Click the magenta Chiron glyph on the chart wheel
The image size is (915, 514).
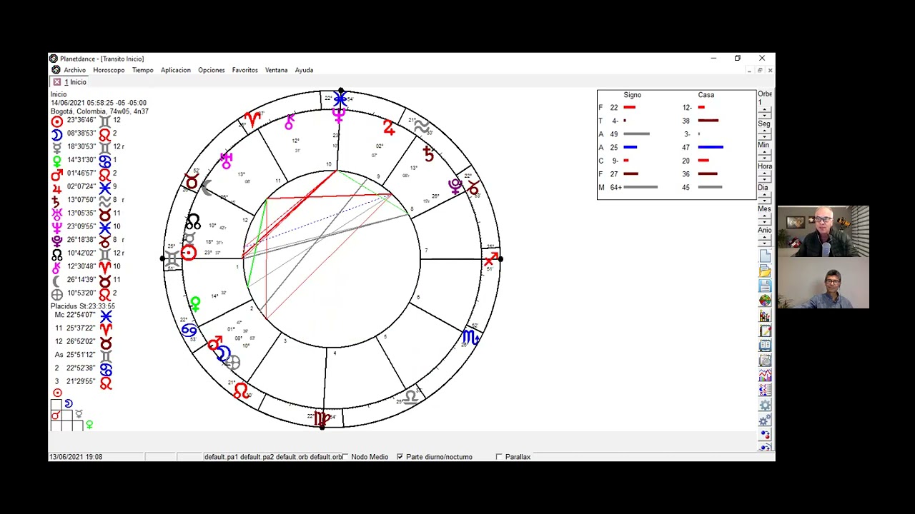coord(290,122)
